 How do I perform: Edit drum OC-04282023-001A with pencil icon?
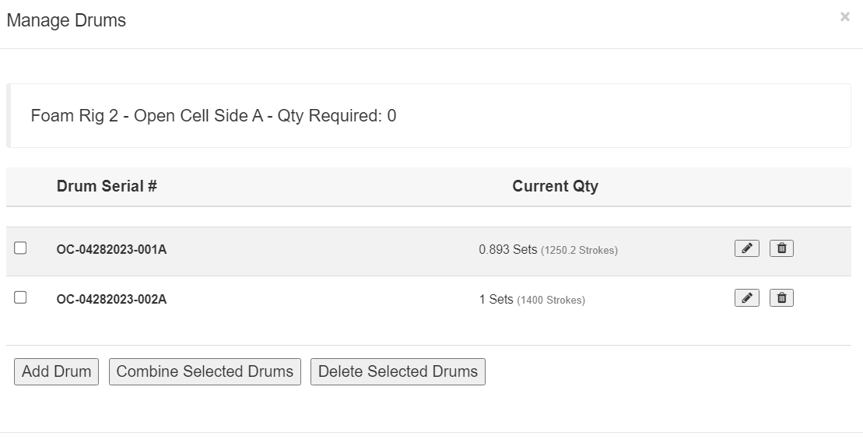[x=746, y=248]
